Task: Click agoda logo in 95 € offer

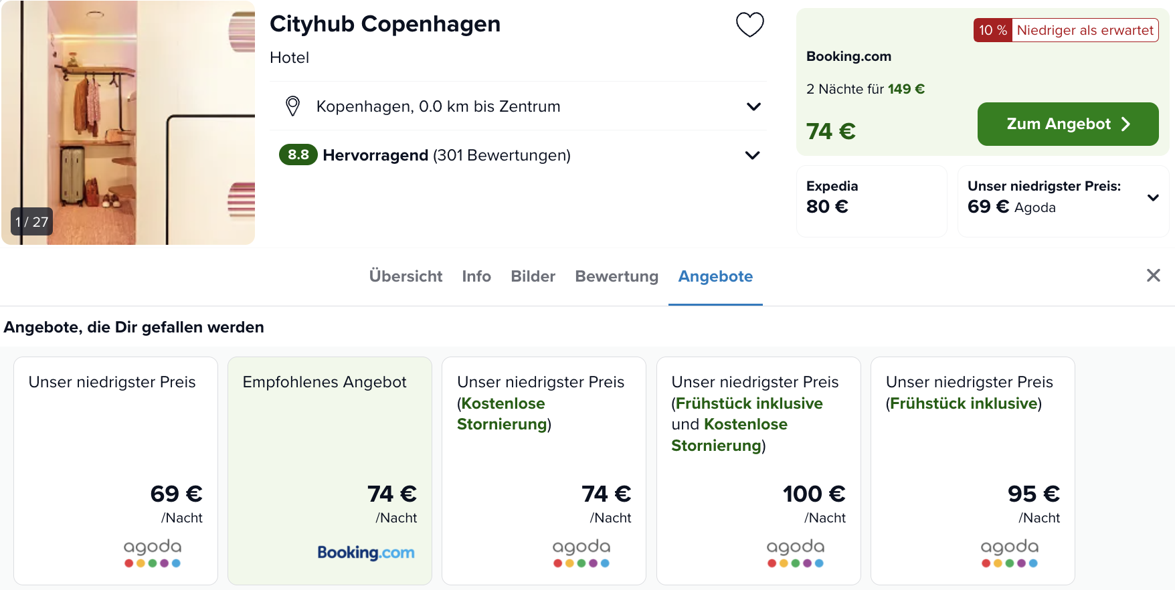Action: [x=1009, y=553]
